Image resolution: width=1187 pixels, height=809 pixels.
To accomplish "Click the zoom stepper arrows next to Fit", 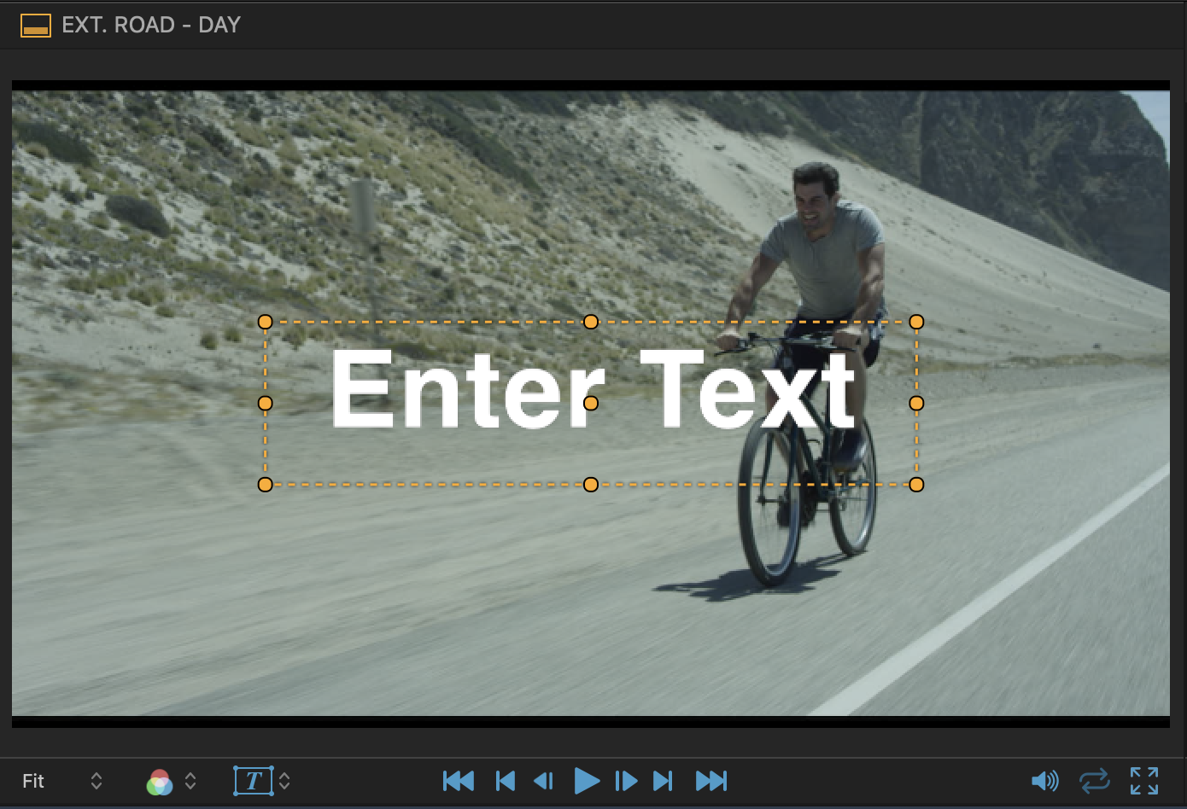I will point(96,781).
